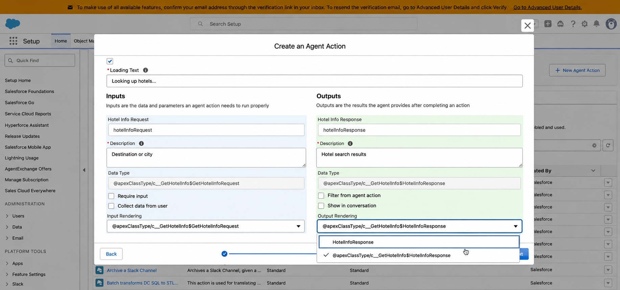Click the completed step checkmark in the progress bar
620x290 pixels.
click(224, 253)
